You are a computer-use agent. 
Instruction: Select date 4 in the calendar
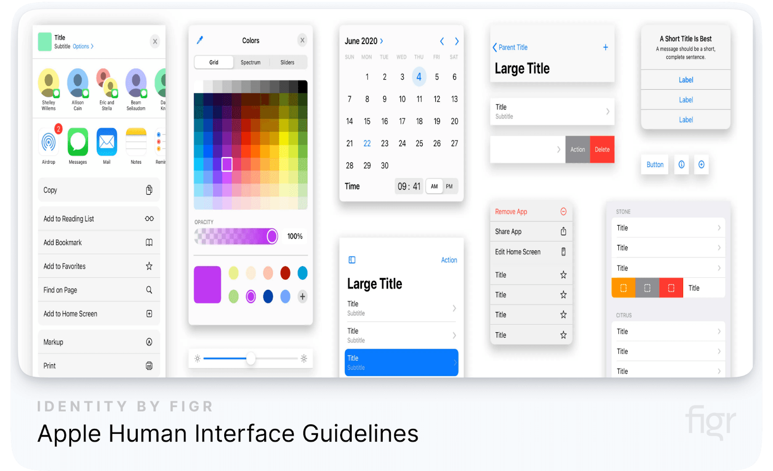tap(419, 77)
